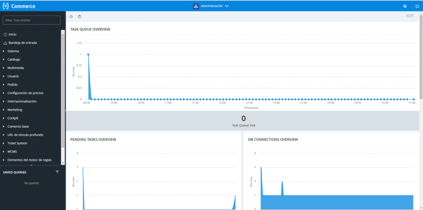Image resolution: width=423 pixels, height=210 pixels.
Task: Click the sidebar collapse handle on panel edge
Action: click(x=65, y=110)
